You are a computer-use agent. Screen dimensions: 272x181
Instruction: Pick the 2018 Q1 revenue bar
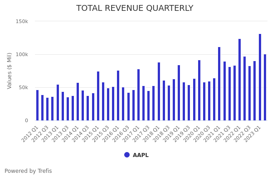pos(159,91)
